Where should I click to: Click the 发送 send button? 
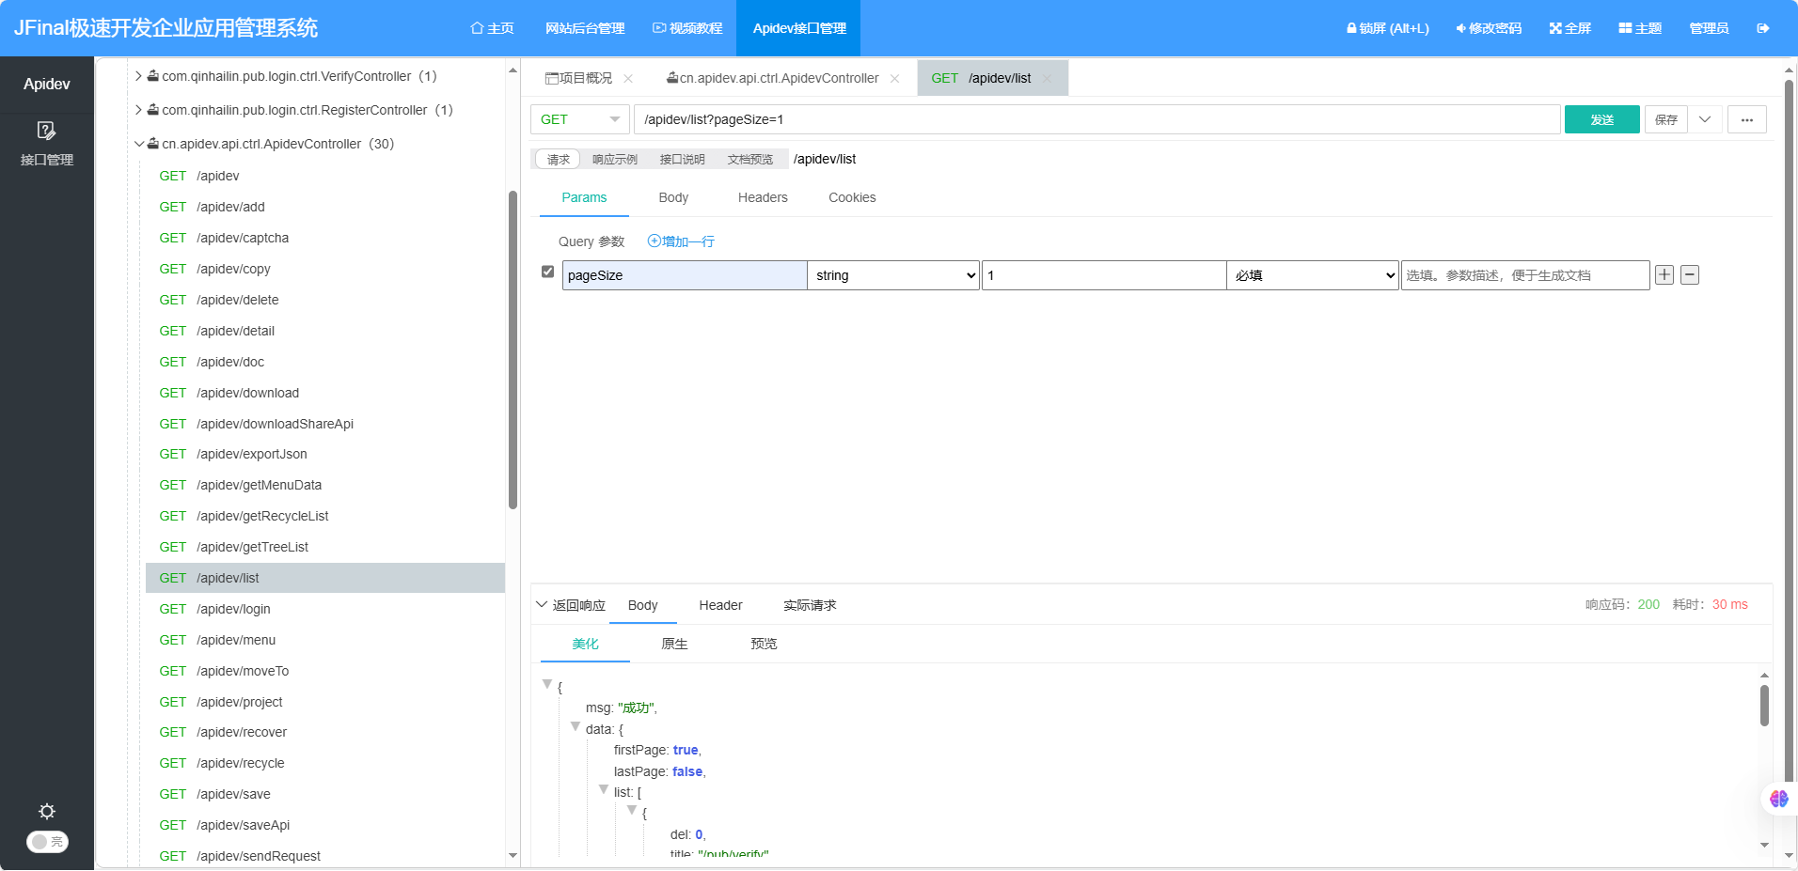pos(1601,119)
